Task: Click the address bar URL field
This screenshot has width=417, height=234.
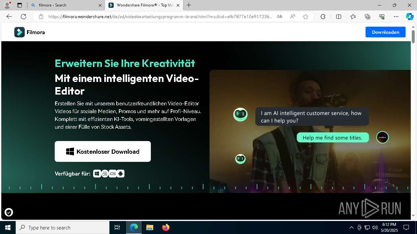Action: pos(160,17)
